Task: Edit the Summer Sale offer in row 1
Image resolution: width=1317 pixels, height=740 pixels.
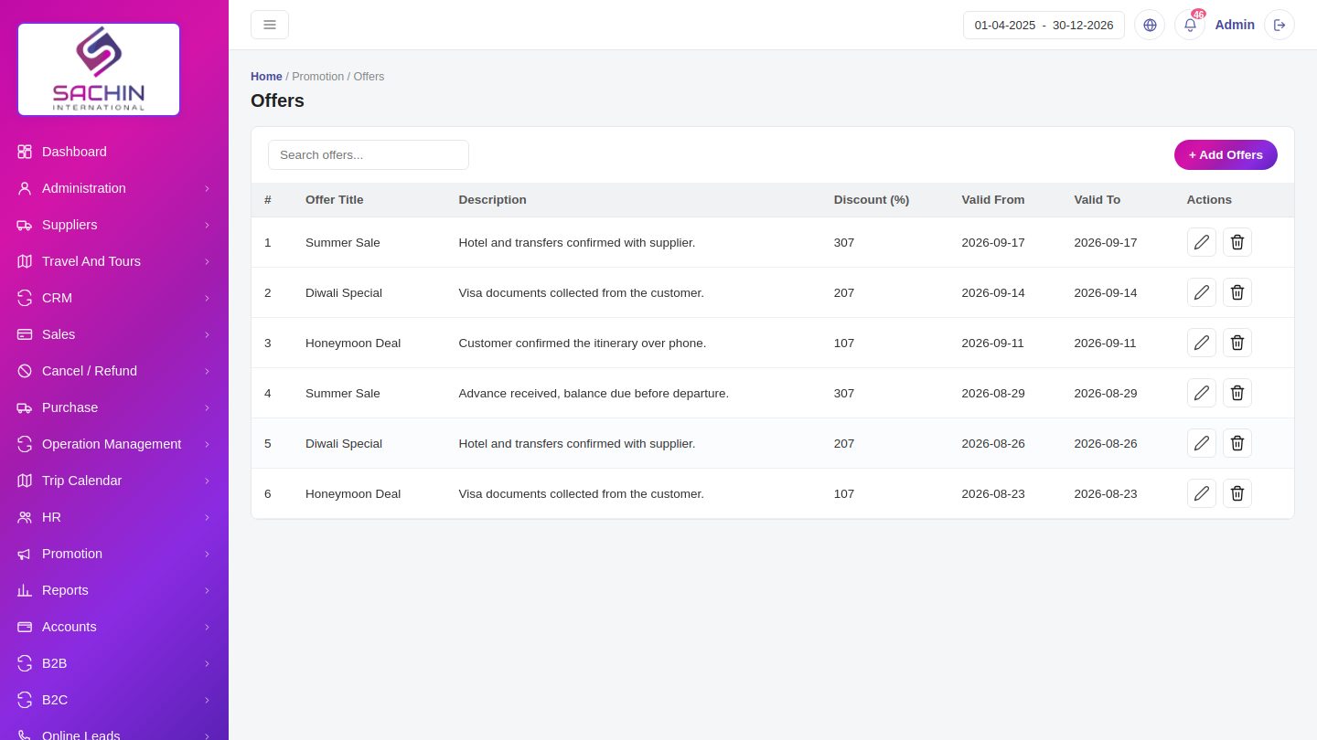Action: [1202, 242]
